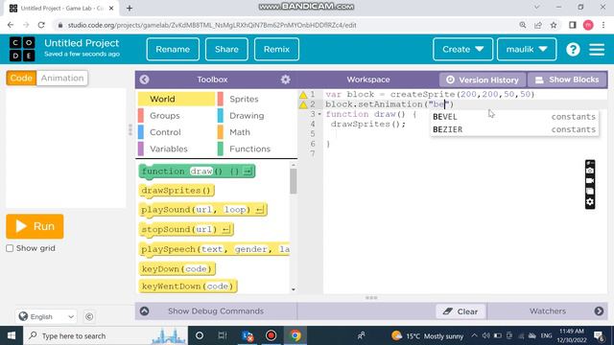This screenshot has height=345, width=614.
Task: Select BEVEL autocomplete suggestion
Action: (x=514, y=117)
